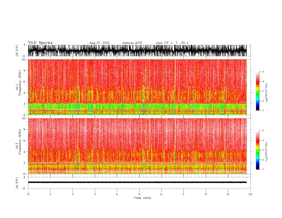Click the time axis tick label '10'
Screen dimensions: 282x218
click(x=250, y=194)
